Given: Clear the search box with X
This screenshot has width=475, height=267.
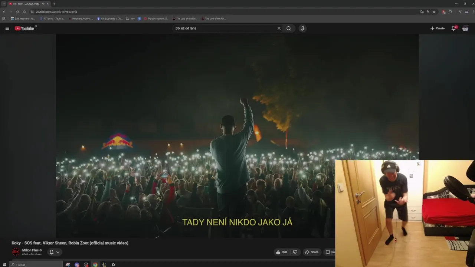Looking at the screenshot, I should 279,28.
